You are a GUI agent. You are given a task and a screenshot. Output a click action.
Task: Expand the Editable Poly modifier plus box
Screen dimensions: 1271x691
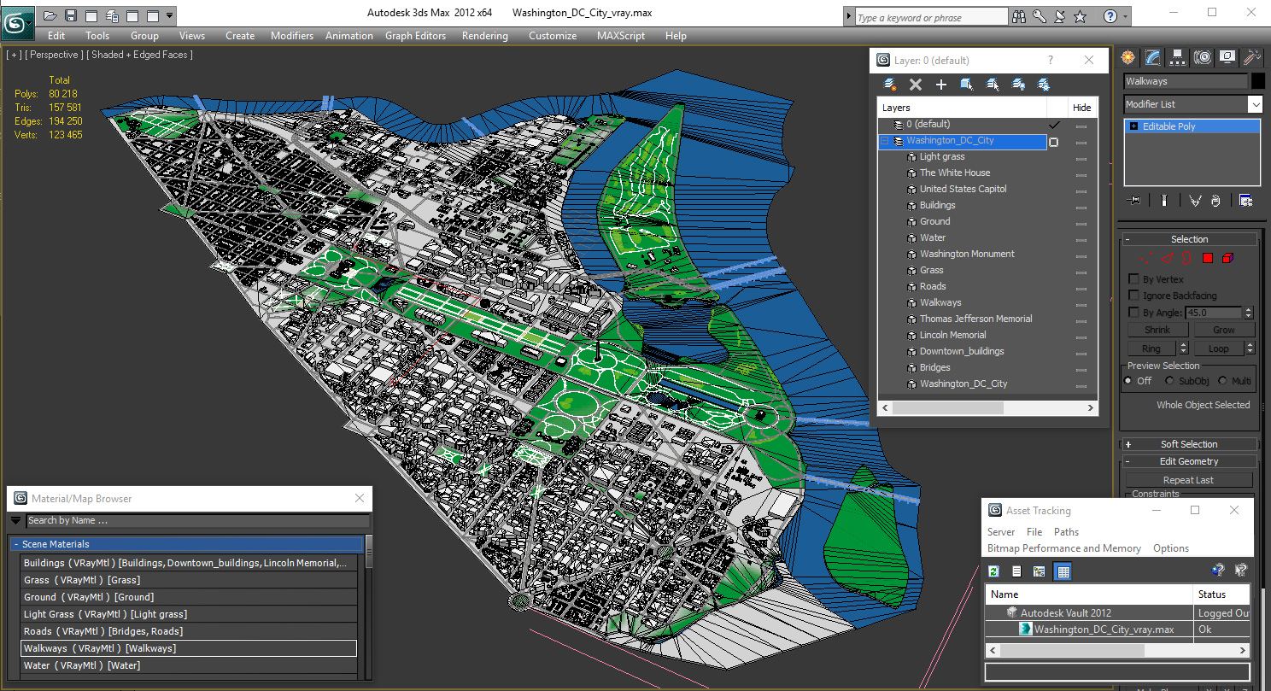(x=1134, y=126)
